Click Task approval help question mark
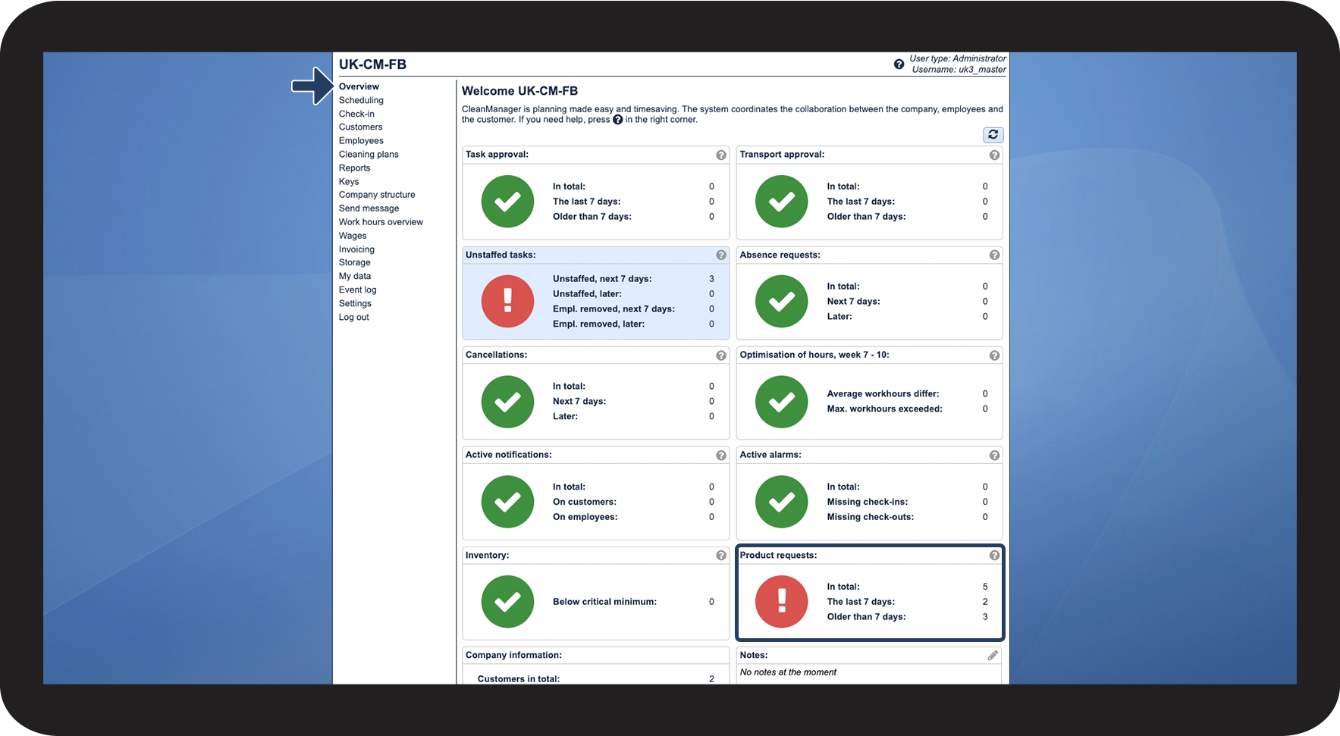The width and height of the screenshot is (1340, 736). pyautogui.click(x=720, y=155)
